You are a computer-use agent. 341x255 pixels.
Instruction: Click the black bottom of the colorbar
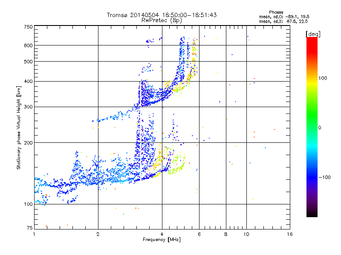(312, 214)
